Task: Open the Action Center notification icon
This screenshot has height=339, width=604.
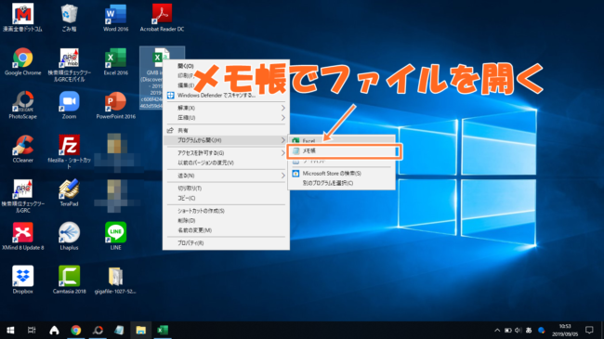Action: [589, 330]
